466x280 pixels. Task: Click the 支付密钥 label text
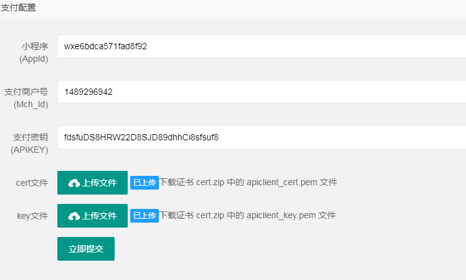point(31,137)
